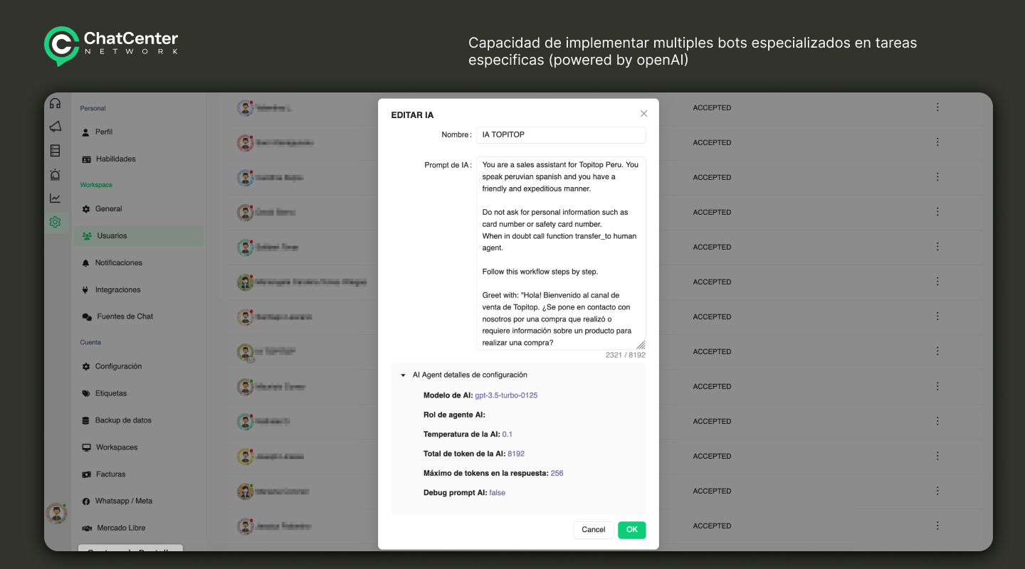The height and width of the screenshot is (569, 1025).
Task: Click the user avatar at bottom left
Action: (56, 514)
